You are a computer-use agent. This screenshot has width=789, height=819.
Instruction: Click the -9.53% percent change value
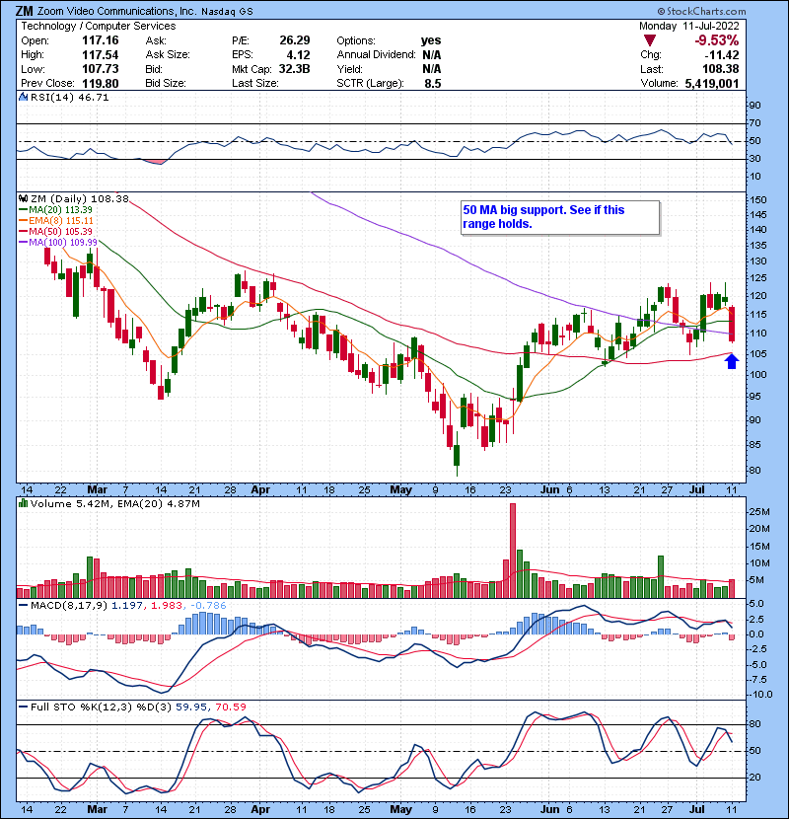click(x=716, y=40)
